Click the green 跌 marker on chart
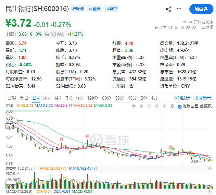 (x=173, y=149)
